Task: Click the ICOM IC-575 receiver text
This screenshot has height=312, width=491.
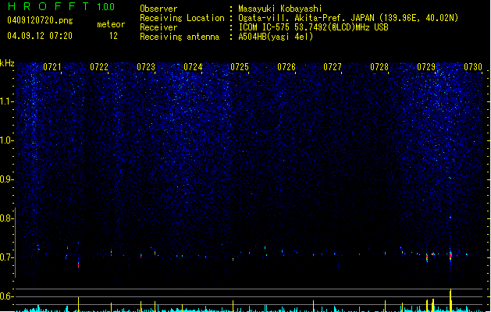Action: point(313,27)
